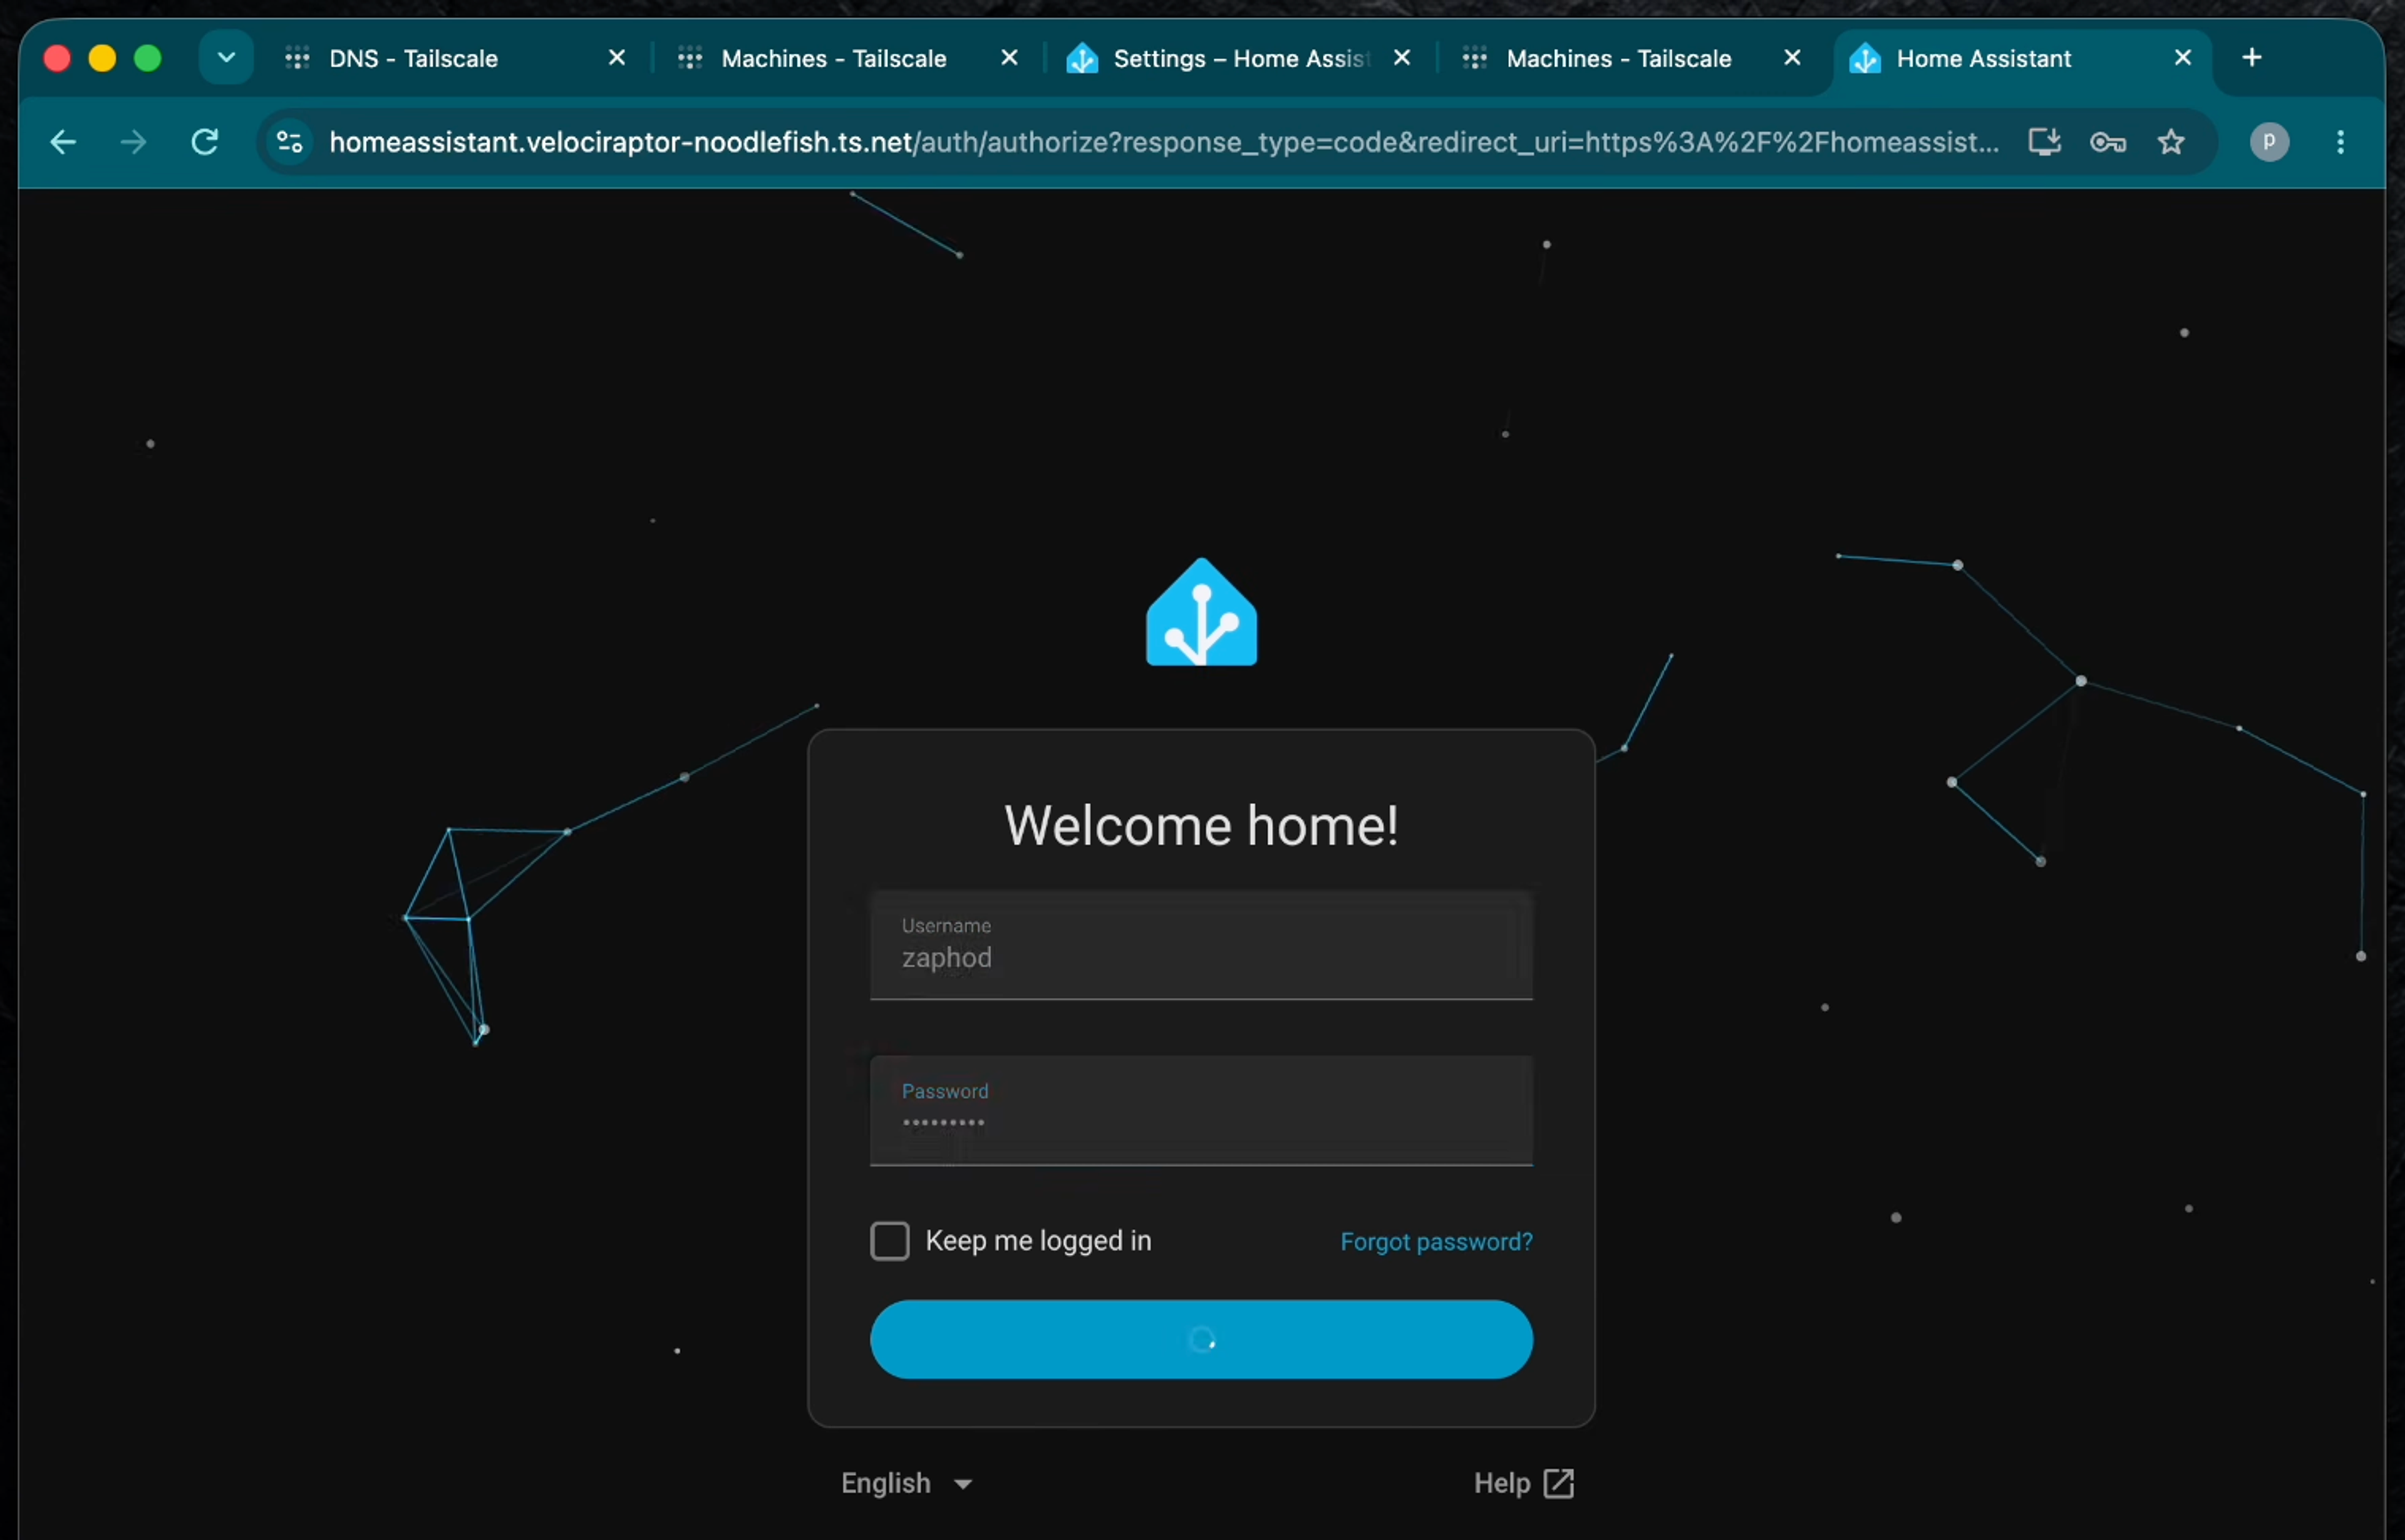Open the Chrome profile avatar
Screen dimensions: 2405x1540
tap(2269, 142)
